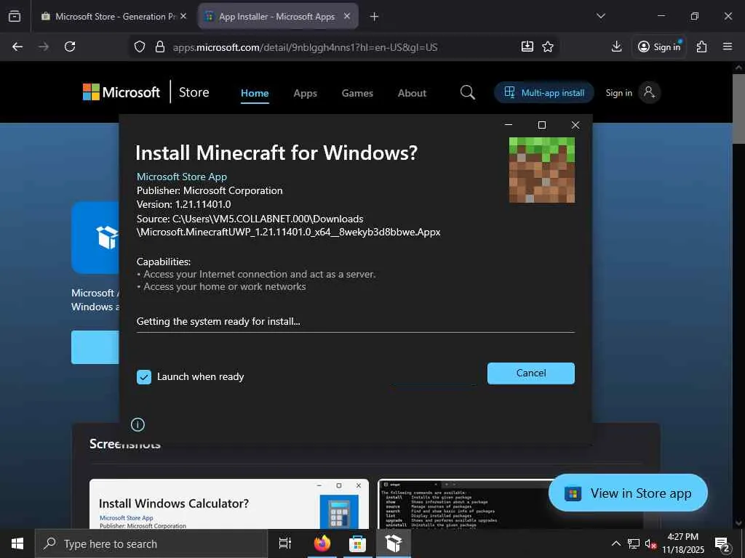Go back to previous page
Screen dimensions: 745x558
[x=17, y=46]
